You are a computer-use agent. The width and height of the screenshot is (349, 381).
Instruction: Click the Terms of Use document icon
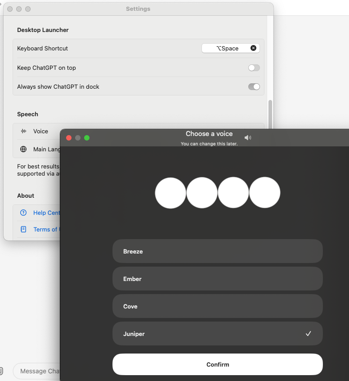(23, 229)
